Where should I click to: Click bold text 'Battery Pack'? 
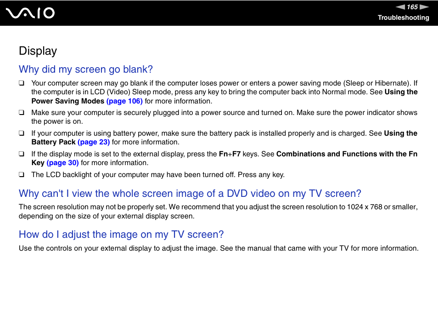coord(53,142)
